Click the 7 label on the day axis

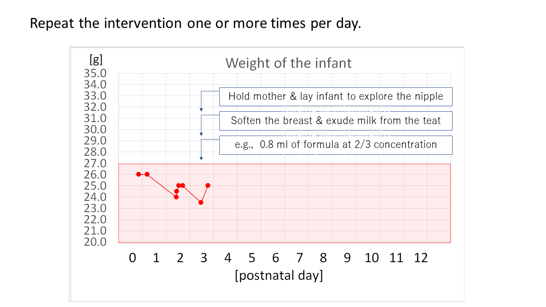pyautogui.click(x=299, y=258)
